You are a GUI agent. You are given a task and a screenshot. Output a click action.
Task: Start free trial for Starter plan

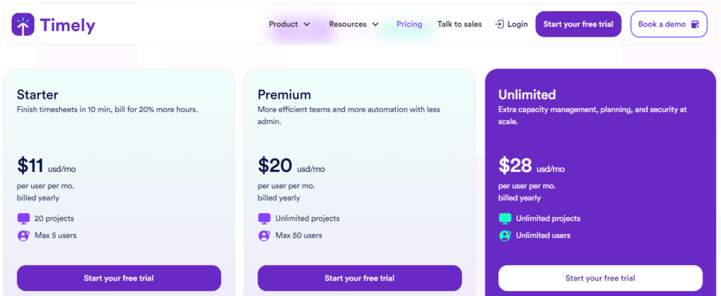[119, 278]
